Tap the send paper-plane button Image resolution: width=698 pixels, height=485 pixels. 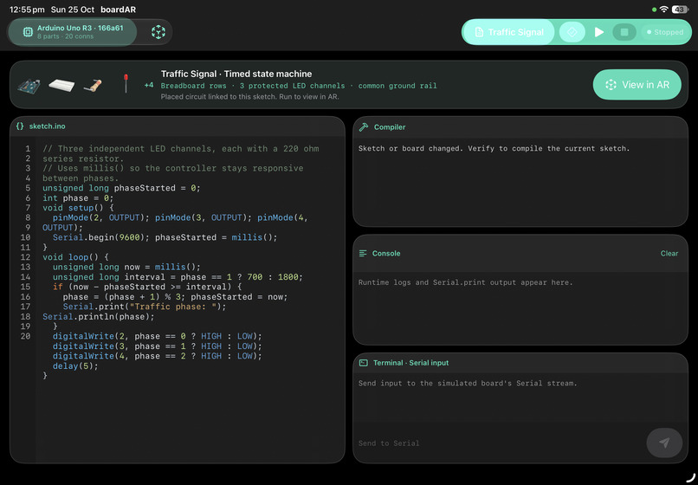point(664,443)
